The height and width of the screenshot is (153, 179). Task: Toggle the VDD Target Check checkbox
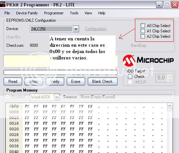click(x=130, y=76)
